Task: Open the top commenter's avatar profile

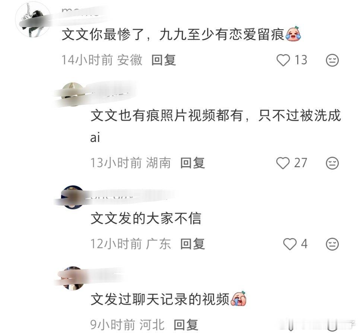Action: coord(34,20)
